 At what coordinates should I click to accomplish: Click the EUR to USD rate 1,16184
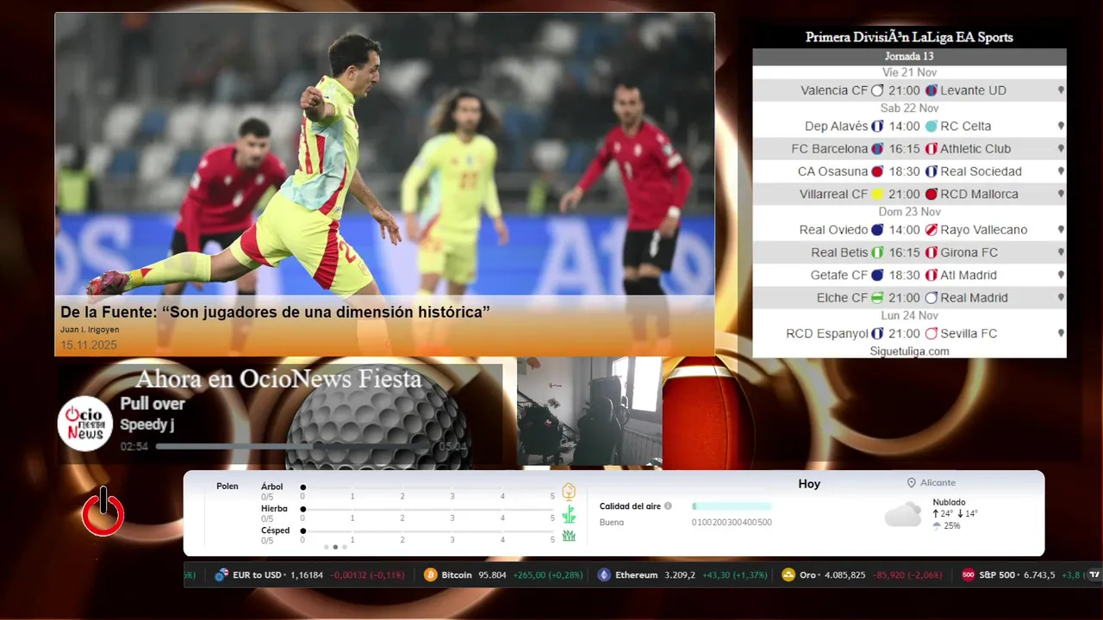tap(307, 575)
